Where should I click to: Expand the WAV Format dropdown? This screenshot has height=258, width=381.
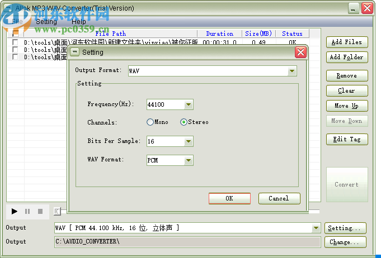pyautogui.click(x=189, y=160)
